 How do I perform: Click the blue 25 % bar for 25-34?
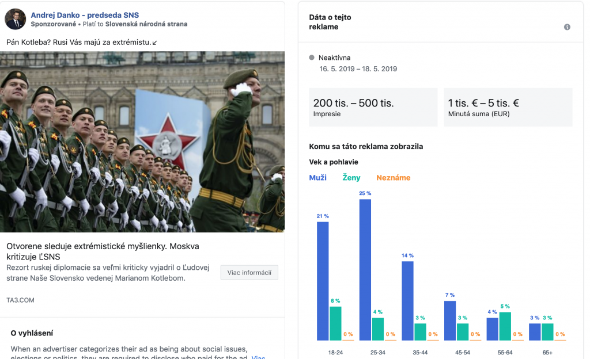pyautogui.click(x=365, y=270)
